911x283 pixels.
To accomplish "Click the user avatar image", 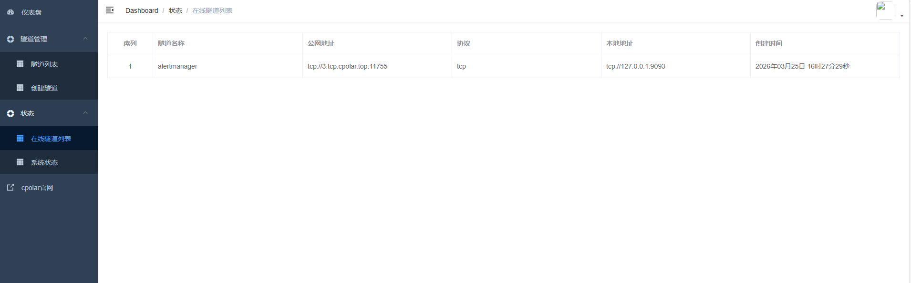I will point(885,10).
